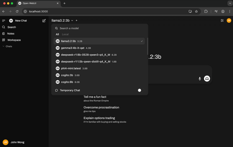The height and width of the screenshot is (147, 233).
Task: Click the John Wong user avatar at bottom
Action: [6, 142]
